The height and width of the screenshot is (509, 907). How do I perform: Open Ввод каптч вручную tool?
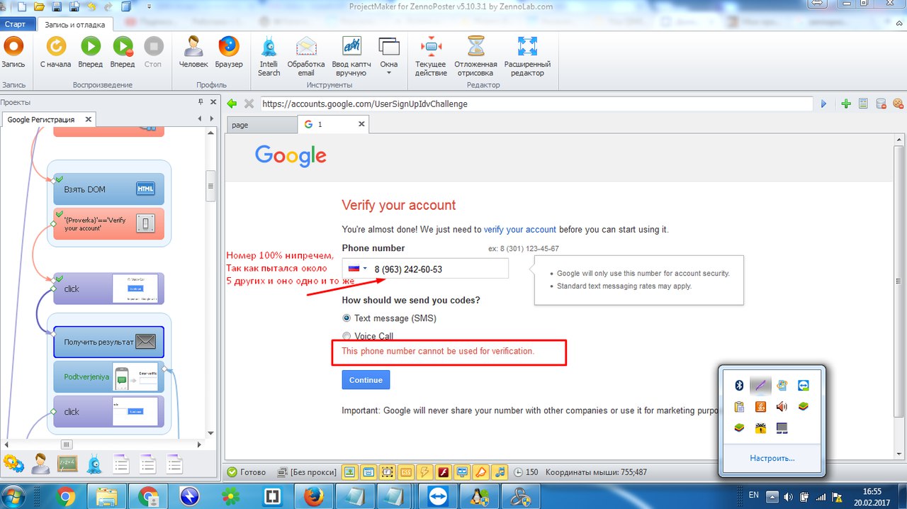tap(351, 56)
